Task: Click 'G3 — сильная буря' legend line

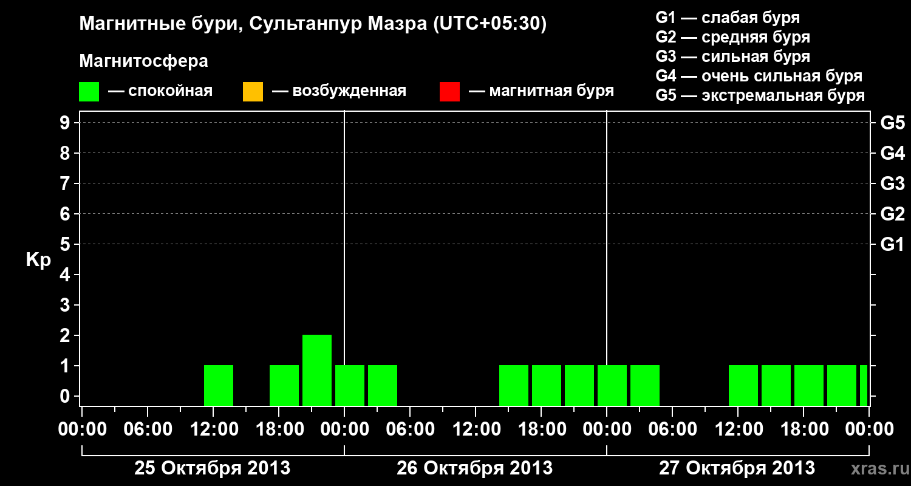Action: (x=733, y=56)
